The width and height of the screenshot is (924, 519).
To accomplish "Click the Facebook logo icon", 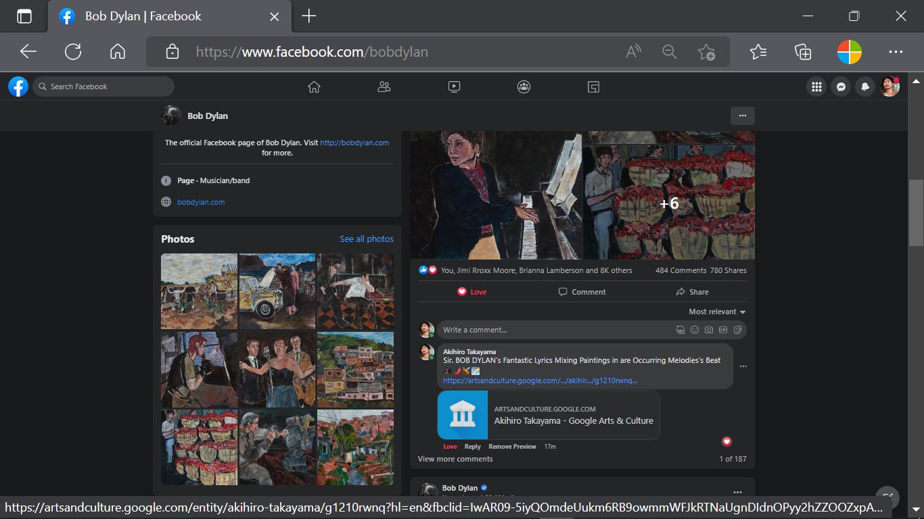I will point(18,86).
